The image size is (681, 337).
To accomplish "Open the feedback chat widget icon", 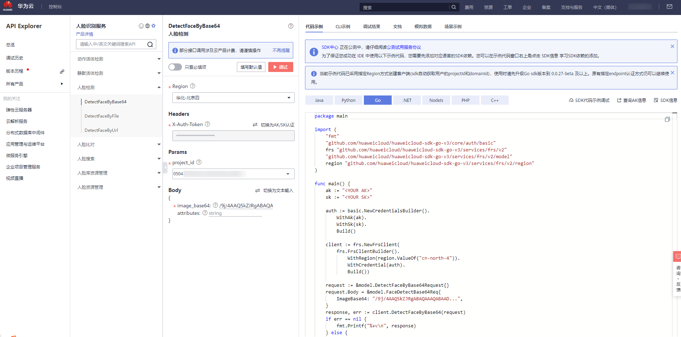I will pyautogui.click(x=677, y=256).
